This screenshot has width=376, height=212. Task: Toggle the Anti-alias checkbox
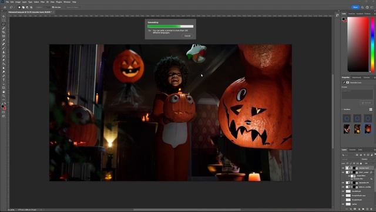[53, 7]
